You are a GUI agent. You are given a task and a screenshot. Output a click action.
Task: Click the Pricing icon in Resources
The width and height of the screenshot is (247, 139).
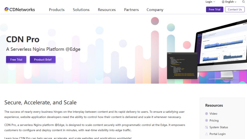tap(207, 120)
